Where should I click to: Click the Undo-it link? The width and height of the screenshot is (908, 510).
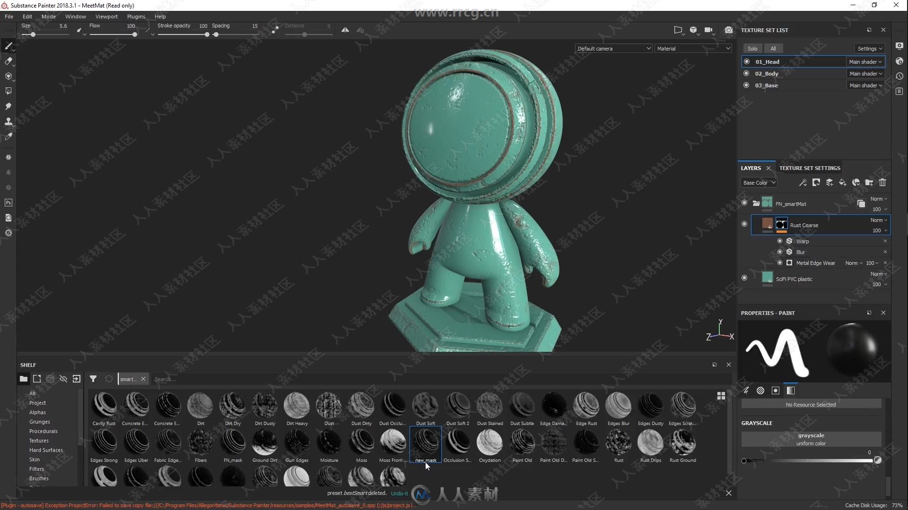coord(399,493)
